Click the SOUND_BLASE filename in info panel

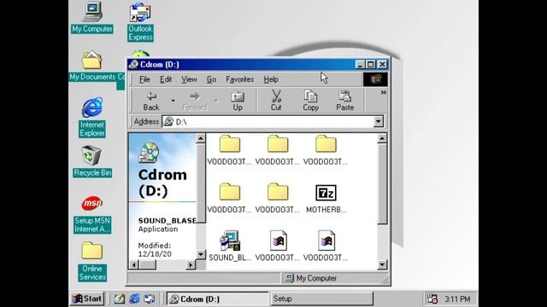[168, 221]
